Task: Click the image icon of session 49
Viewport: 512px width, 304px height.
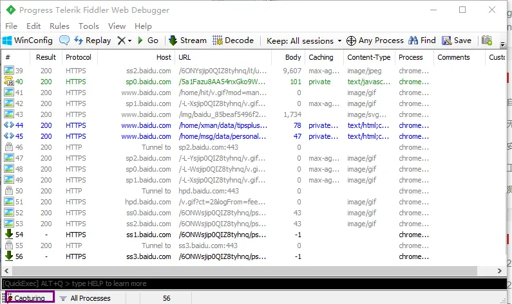Action: 9,179
